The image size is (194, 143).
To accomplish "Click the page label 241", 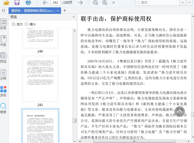I will (x=40, y=105).
